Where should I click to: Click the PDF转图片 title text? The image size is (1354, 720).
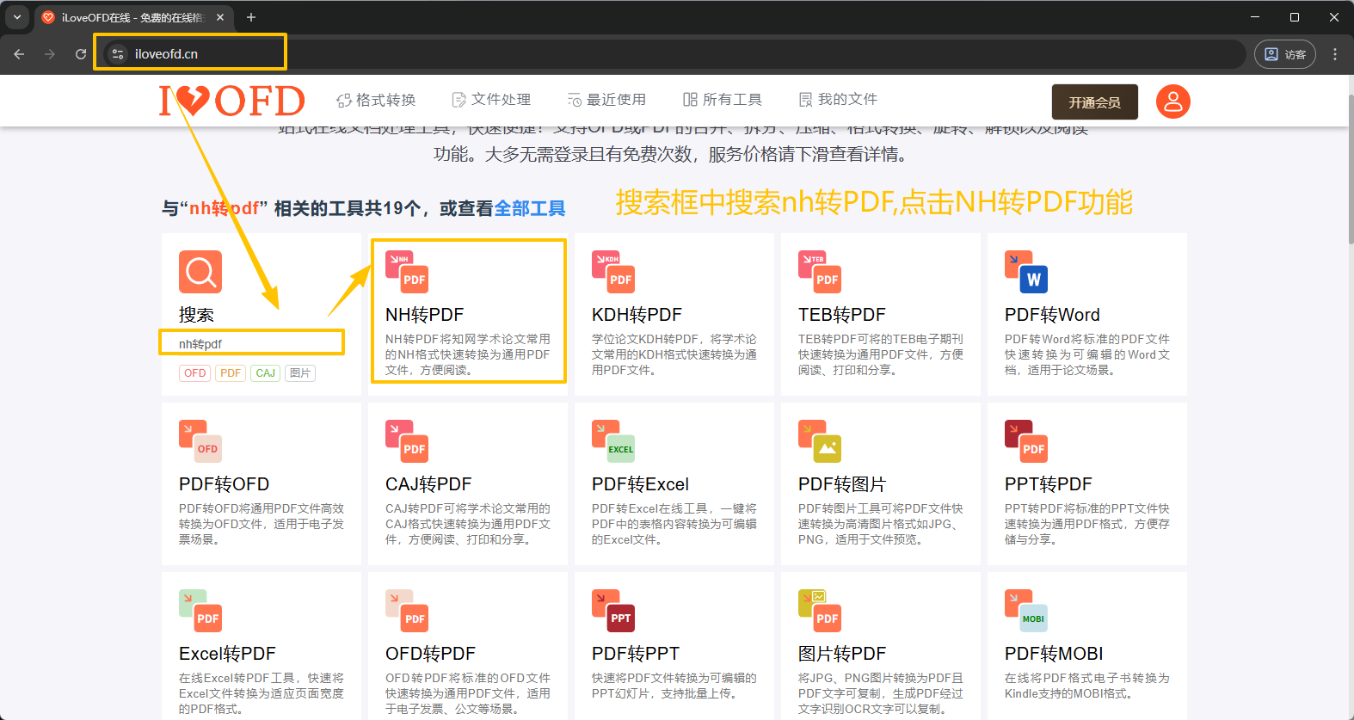(x=842, y=484)
